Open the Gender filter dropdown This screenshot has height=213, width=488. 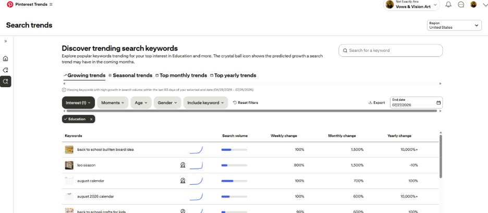click(167, 103)
